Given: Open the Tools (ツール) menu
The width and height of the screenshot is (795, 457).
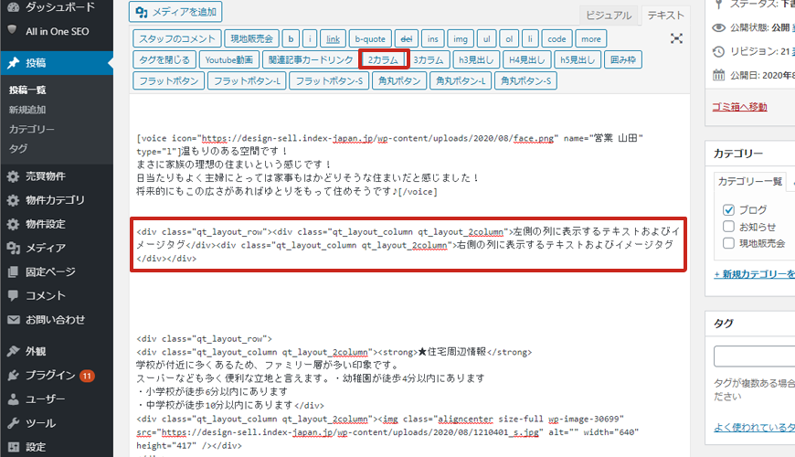Looking at the screenshot, I should (40, 423).
